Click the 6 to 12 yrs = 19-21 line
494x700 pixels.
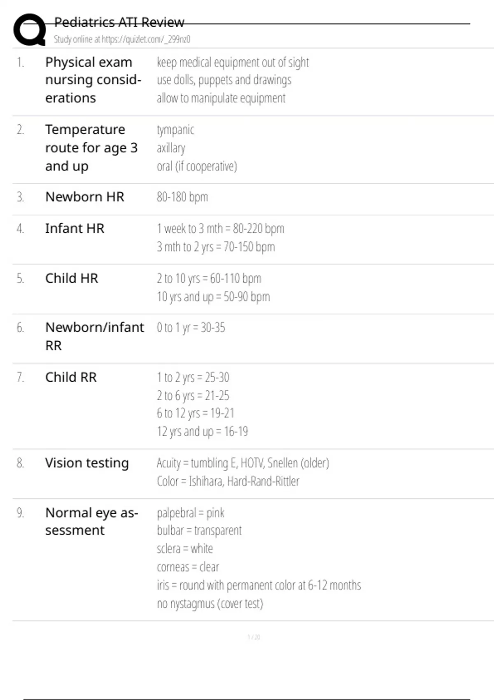point(196,413)
